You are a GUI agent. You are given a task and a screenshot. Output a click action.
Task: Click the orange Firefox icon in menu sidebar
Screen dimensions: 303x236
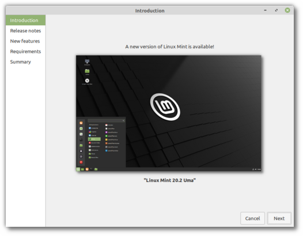pyautogui.click(x=81, y=123)
